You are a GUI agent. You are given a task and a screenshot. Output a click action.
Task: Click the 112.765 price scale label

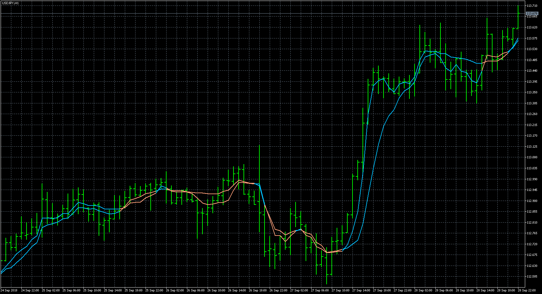(x=532, y=233)
